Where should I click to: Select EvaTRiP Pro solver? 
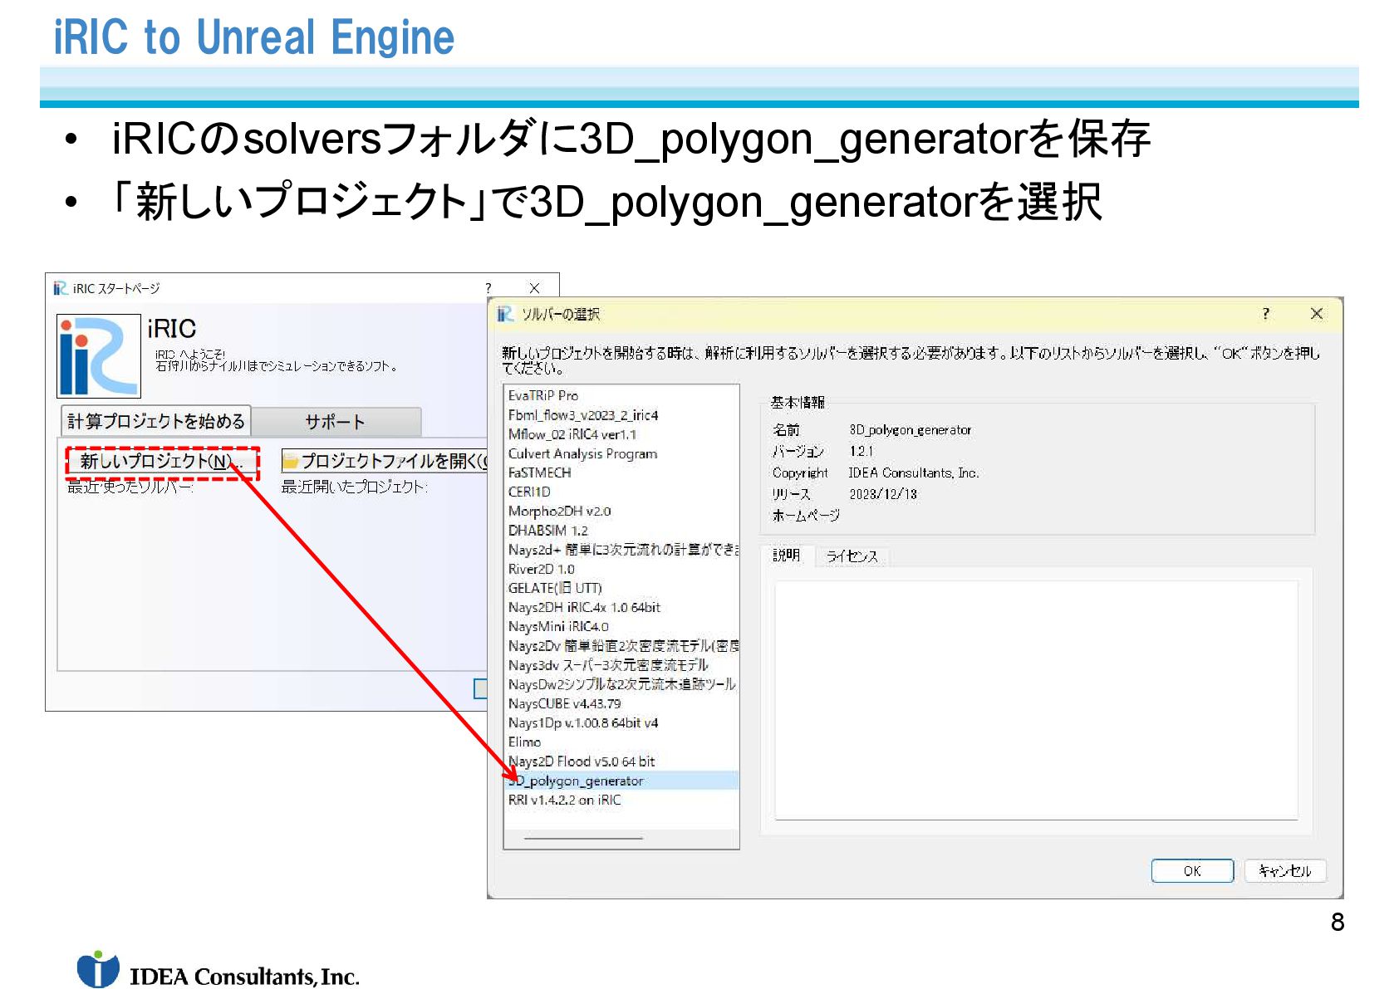click(621, 396)
